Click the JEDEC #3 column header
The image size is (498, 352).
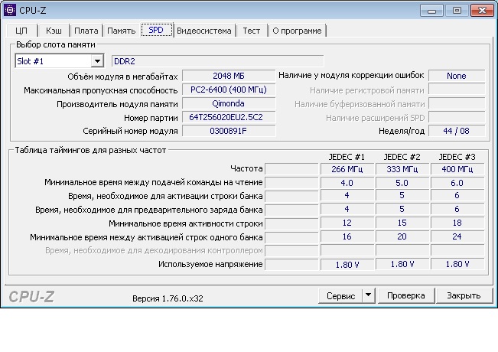pos(457,157)
